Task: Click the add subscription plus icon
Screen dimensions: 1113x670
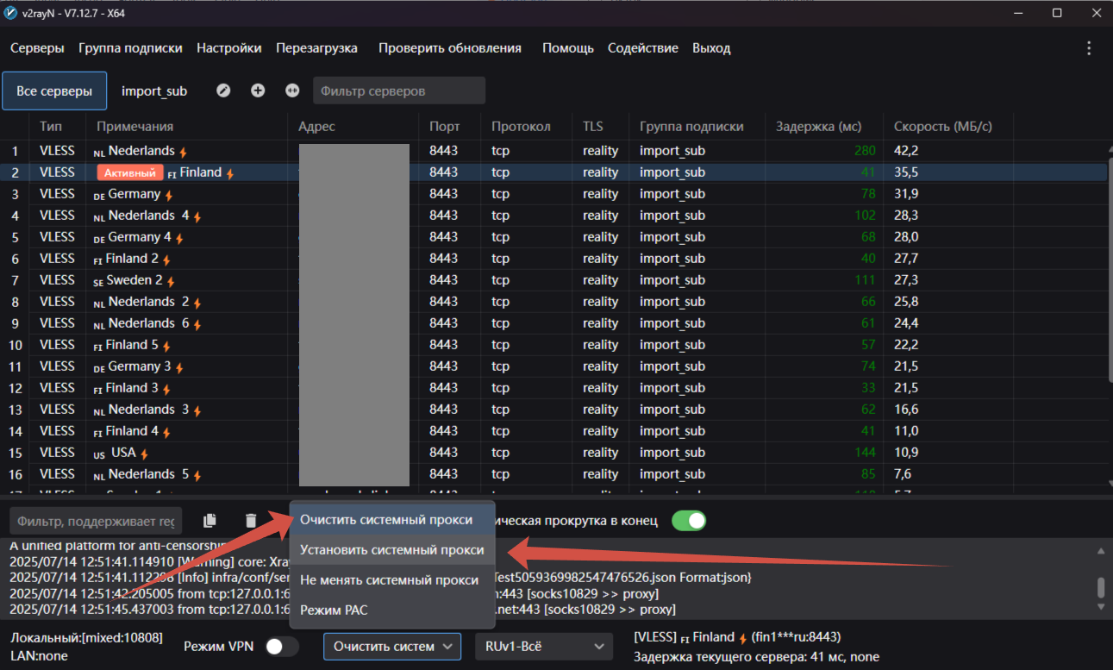Action: tap(258, 91)
